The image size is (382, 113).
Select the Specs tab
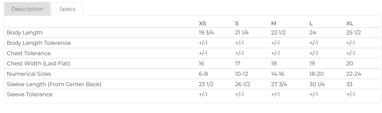(67, 9)
